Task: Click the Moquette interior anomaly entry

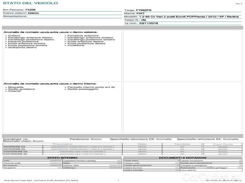Action: pyautogui.click(x=15, y=87)
